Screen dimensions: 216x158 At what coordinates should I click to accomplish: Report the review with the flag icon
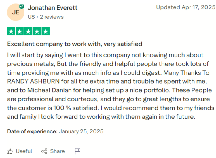pos(77,151)
